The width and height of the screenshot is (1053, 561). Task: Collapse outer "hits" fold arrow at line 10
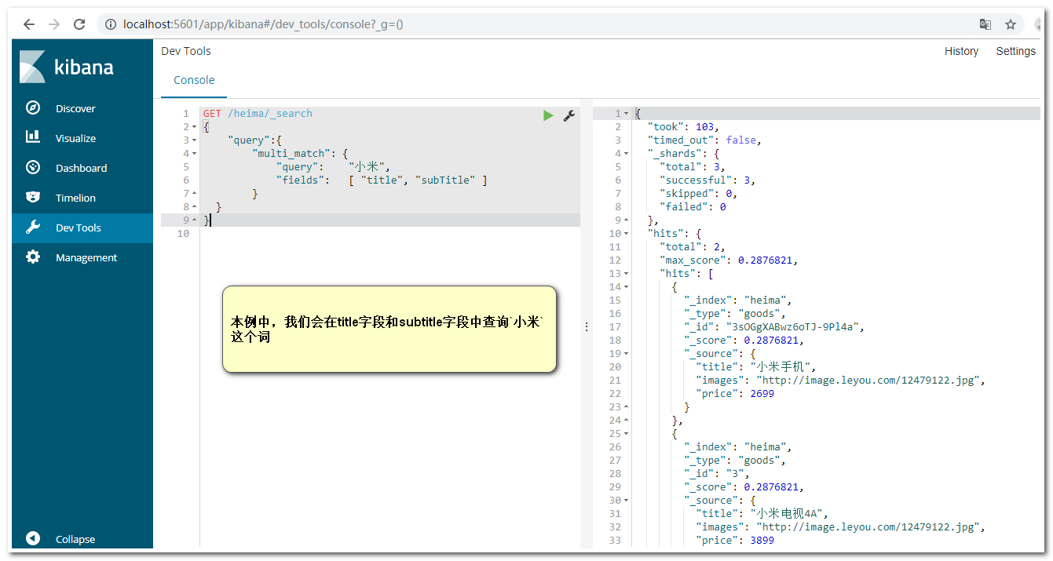(x=626, y=234)
